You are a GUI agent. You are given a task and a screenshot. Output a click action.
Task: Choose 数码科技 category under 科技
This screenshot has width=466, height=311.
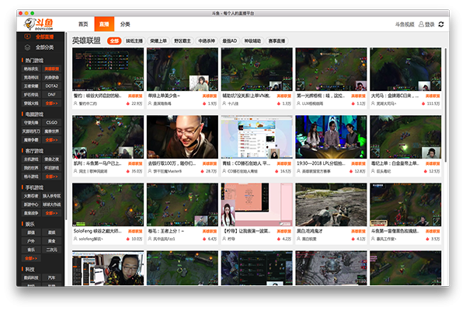tap(31, 278)
